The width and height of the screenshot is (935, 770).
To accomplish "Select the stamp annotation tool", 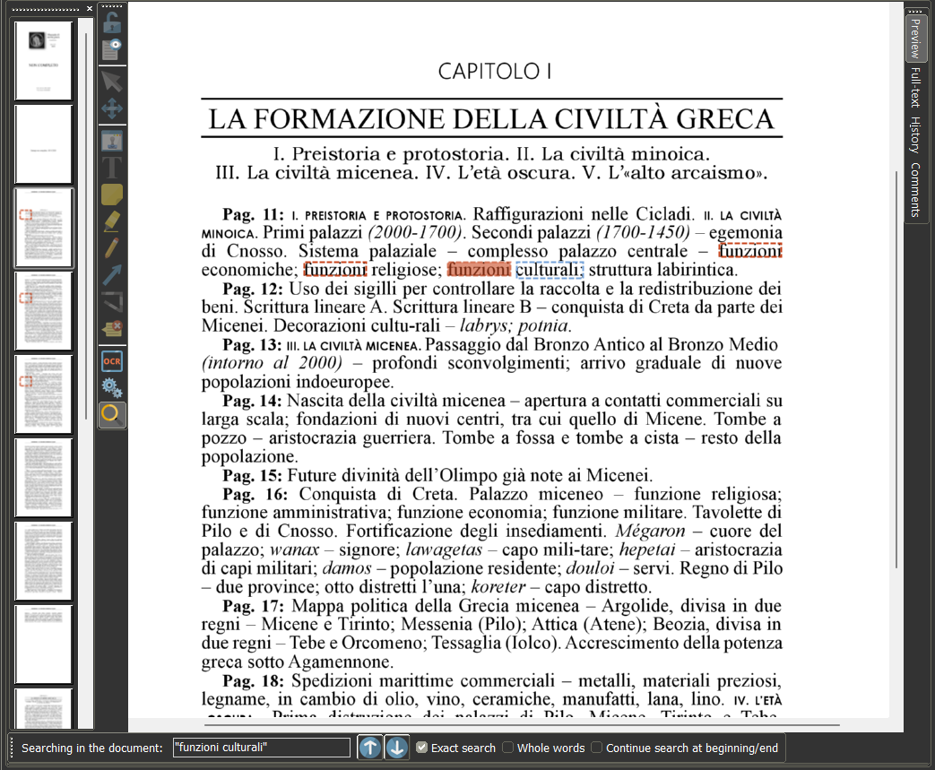I will (x=111, y=142).
